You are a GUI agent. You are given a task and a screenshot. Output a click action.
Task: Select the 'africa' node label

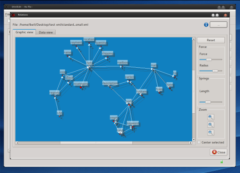pos(69,77)
